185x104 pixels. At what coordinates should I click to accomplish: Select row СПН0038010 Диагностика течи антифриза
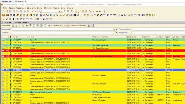(93, 92)
